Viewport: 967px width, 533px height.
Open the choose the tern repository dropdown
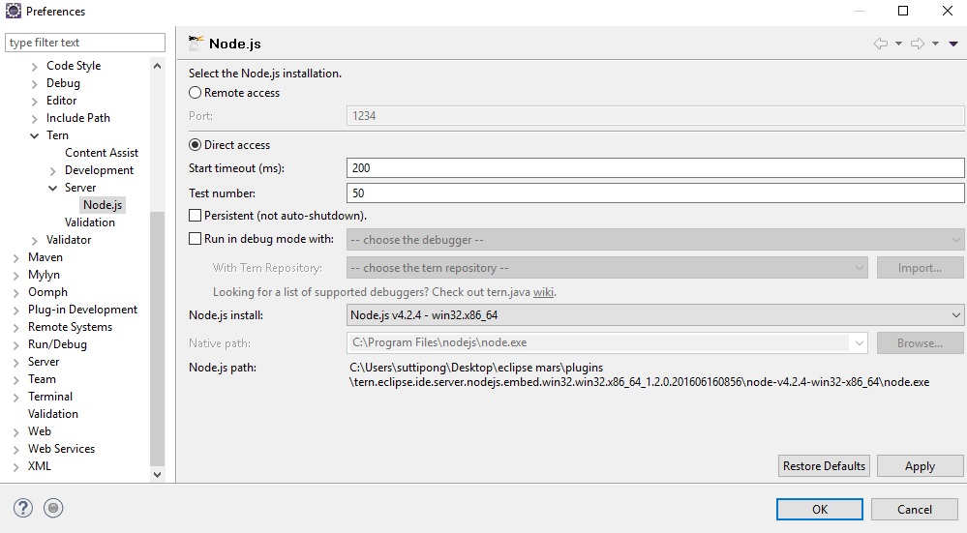607,267
